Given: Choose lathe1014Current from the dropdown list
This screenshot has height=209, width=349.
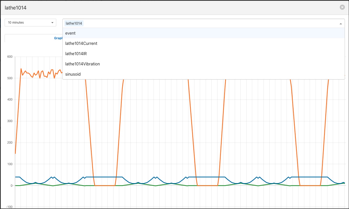Looking at the screenshot, I should tap(81, 44).
